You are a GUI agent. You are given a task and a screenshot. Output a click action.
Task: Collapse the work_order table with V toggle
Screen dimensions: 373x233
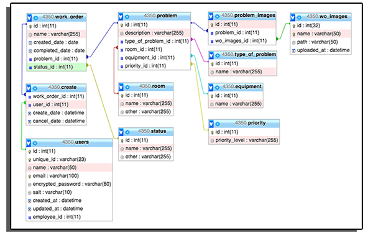(x=29, y=18)
